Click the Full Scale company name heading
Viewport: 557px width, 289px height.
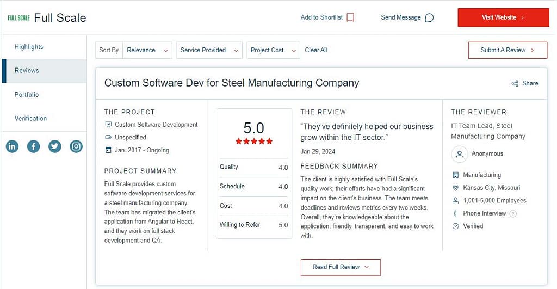point(60,18)
